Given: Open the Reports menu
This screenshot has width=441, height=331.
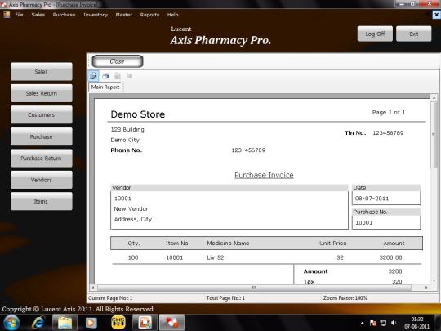Looking at the screenshot, I should tap(149, 15).
